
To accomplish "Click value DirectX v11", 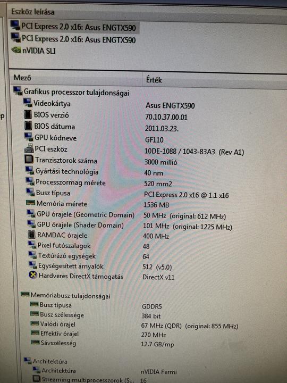I will (158, 277).
